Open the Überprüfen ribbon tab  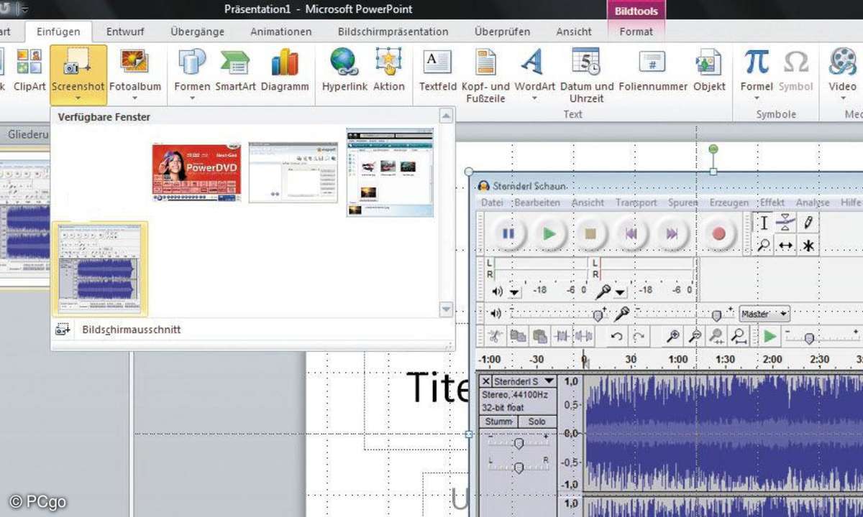pyautogui.click(x=503, y=32)
